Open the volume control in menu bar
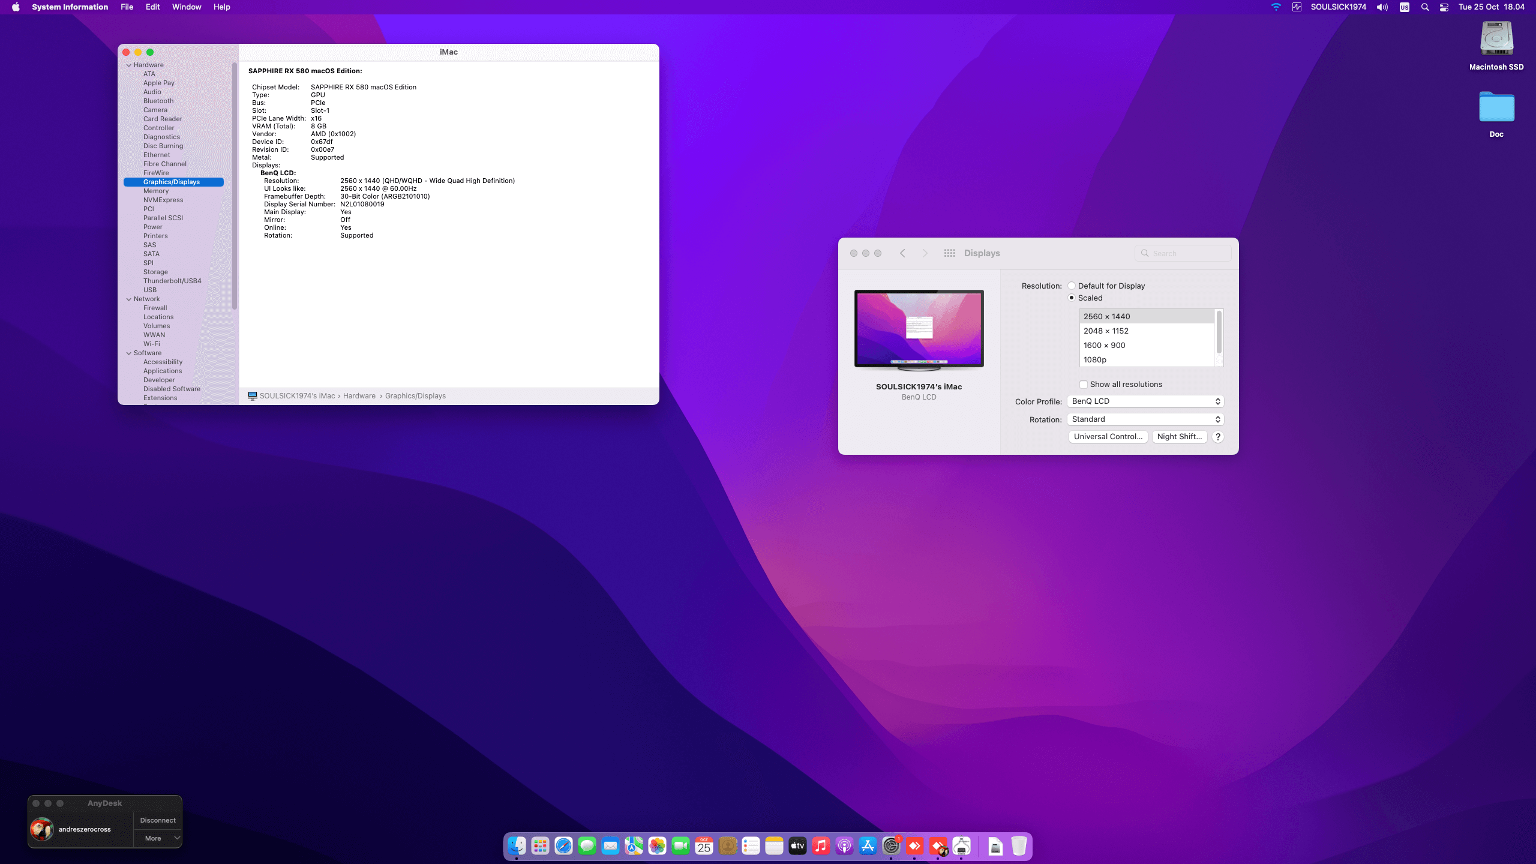Image resolution: width=1536 pixels, height=864 pixels. coord(1382,7)
